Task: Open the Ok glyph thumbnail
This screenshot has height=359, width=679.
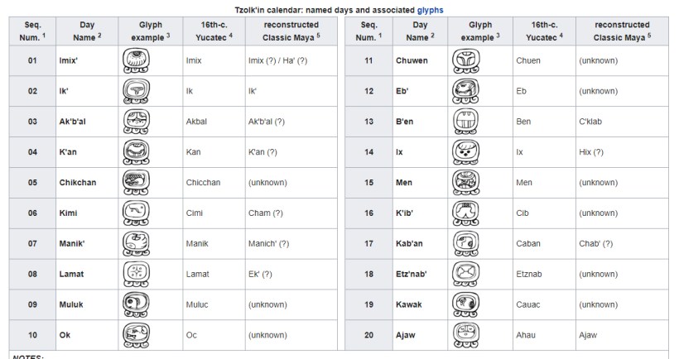Action: tap(135, 335)
